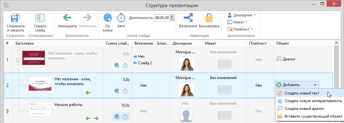Viewport: 344px width, 123px height.
Task: Choose Вставить существующий объект
Action: click(309, 116)
